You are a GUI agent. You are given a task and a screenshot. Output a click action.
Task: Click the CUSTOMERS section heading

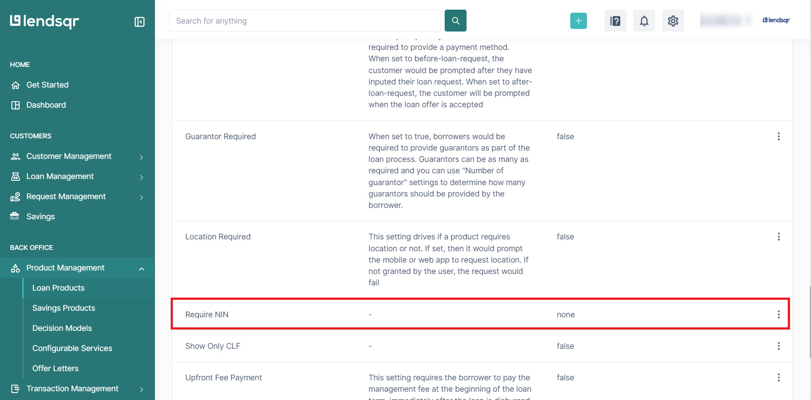click(31, 136)
